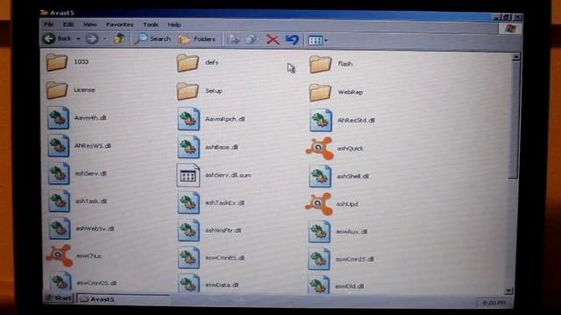The image size is (561, 315).
Task: Select the 1033 folder
Action: (x=56, y=61)
